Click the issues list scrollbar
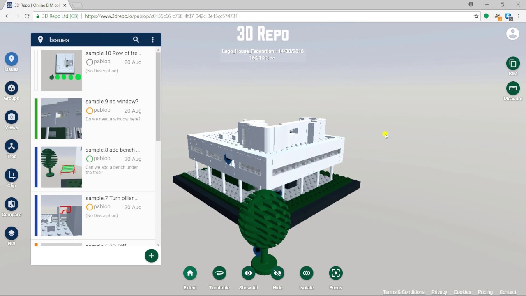 coord(158,96)
